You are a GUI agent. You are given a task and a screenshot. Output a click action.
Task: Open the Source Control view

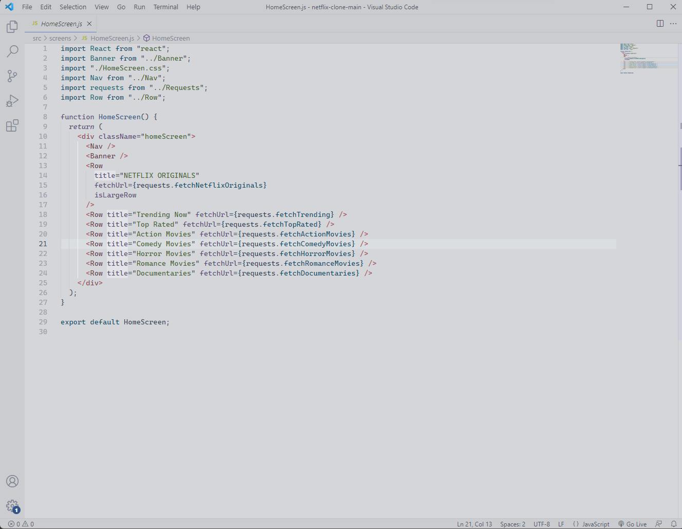[12, 76]
